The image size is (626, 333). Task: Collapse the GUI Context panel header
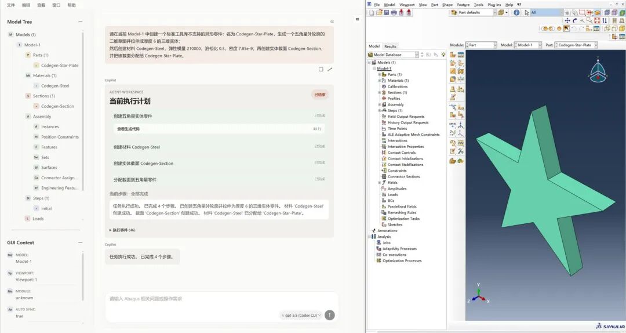pos(80,242)
